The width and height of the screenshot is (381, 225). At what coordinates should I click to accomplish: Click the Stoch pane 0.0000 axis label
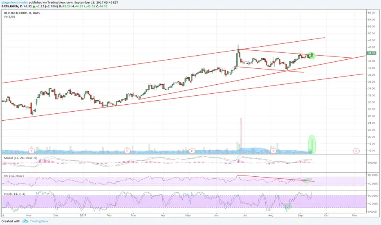[x=372, y=211]
